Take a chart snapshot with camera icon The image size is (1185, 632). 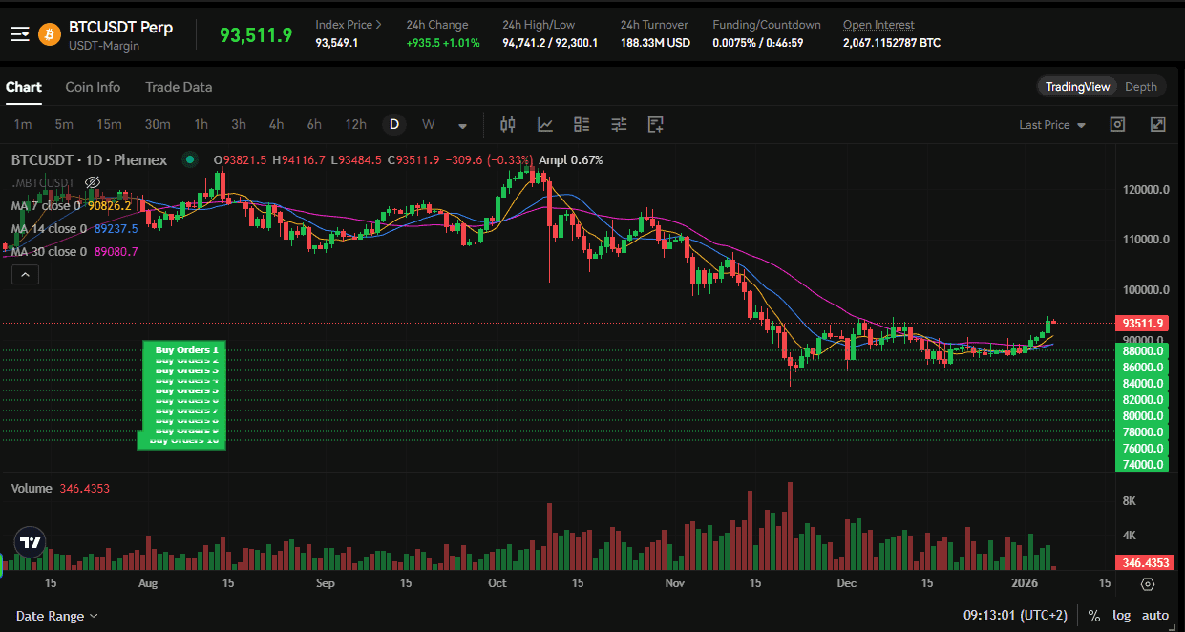[x=1117, y=124]
